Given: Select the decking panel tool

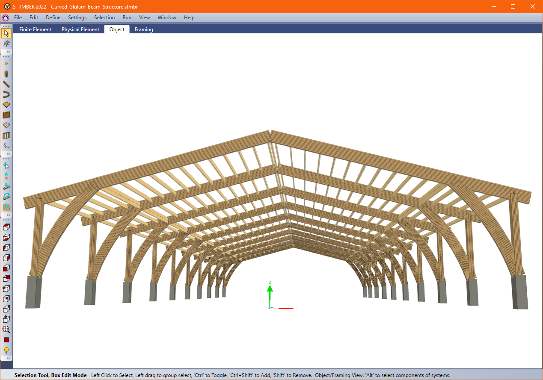Looking at the screenshot, I should coord(6,125).
